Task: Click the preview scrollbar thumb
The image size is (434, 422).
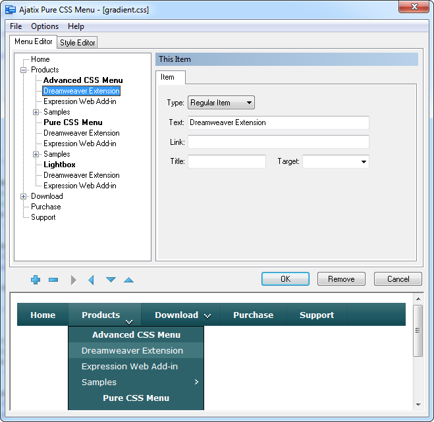Action: click(418, 330)
